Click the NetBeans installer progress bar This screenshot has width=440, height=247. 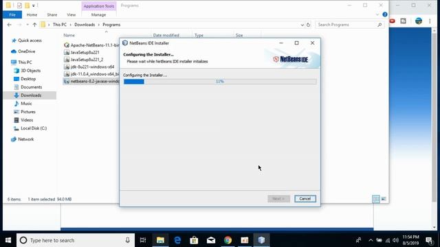tap(220, 82)
